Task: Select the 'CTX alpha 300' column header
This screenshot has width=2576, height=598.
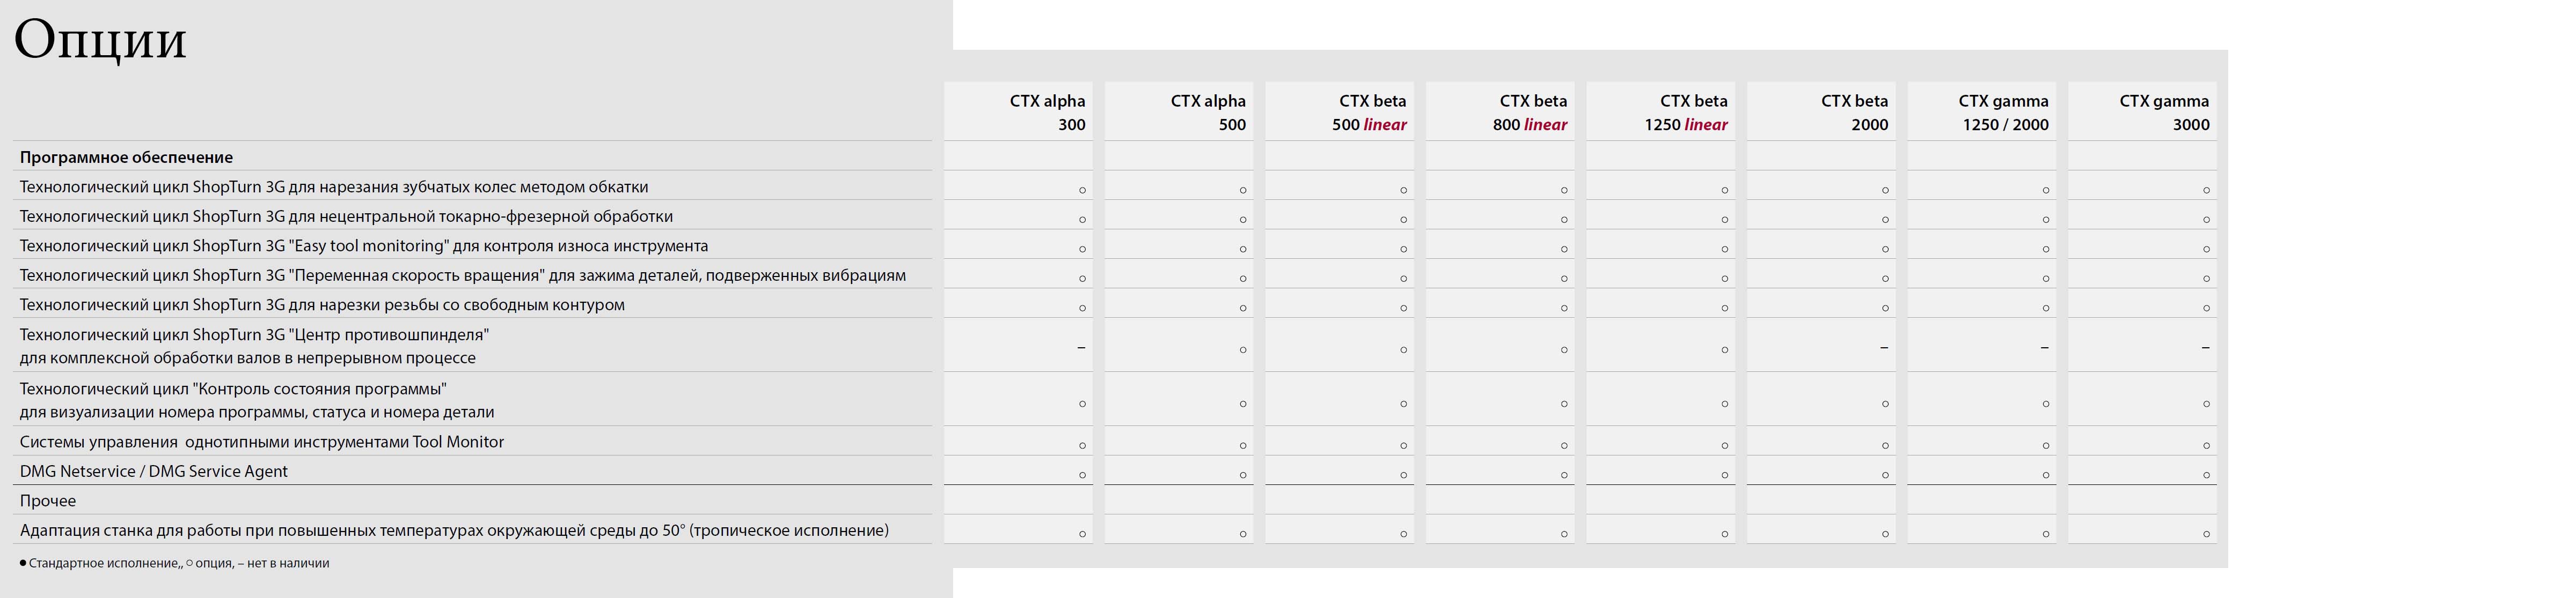Action: click(1047, 113)
